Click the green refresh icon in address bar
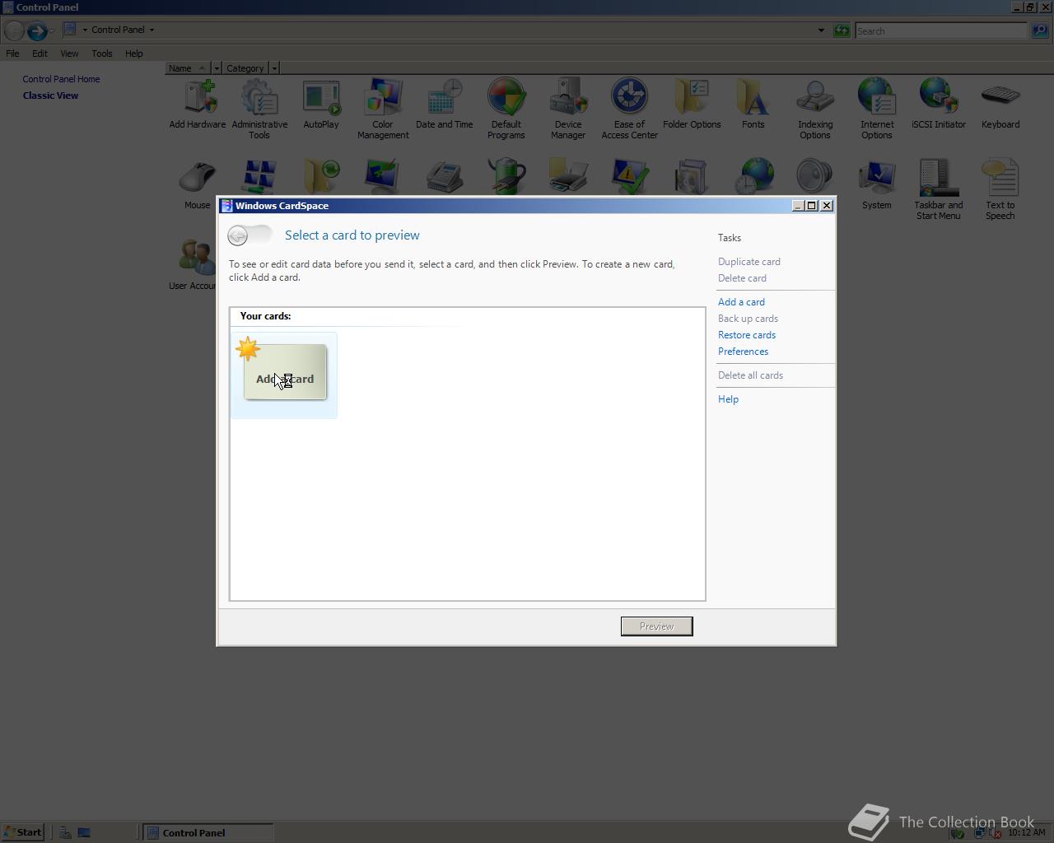Screen dimensions: 1054x843 842,30
